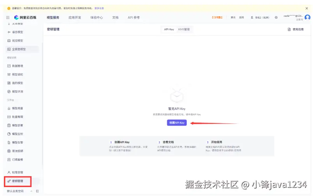Open 模型评测 in the sidebar

pyautogui.click(x=15, y=92)
